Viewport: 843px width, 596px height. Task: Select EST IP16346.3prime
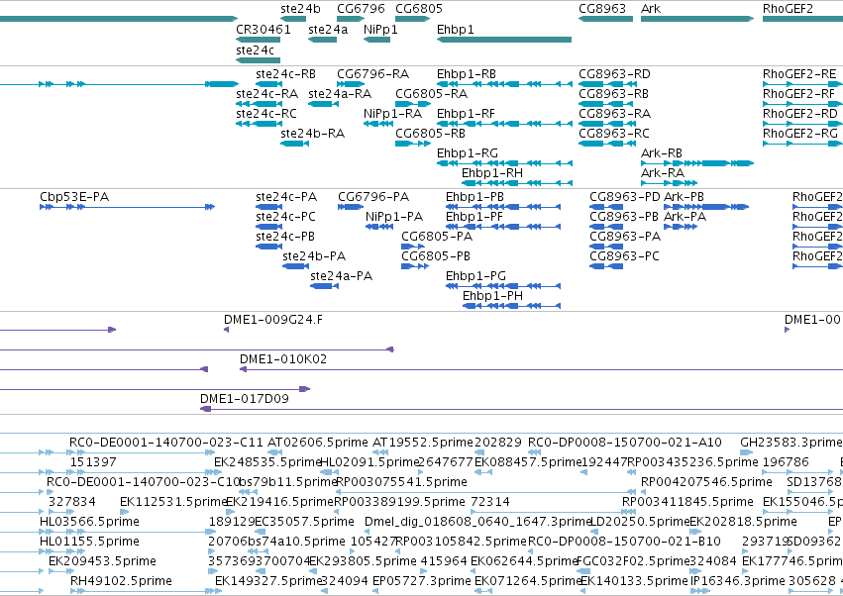[738, 581]
